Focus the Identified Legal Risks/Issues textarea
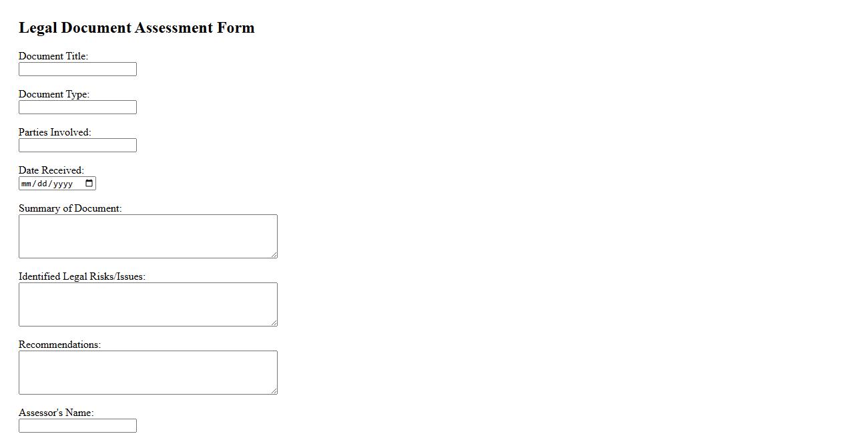 point(148,304)
